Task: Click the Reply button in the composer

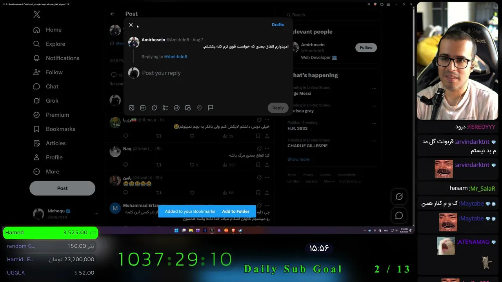Action: point(278,108)
